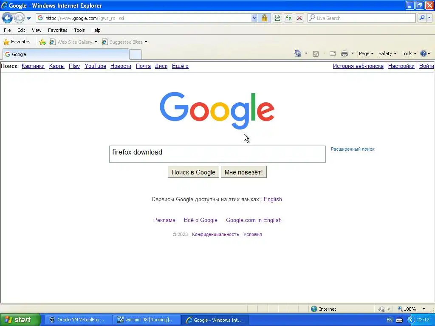
Task: Open Web Slice Gallery
Action: pyautogui.click(x=73, y=42)
